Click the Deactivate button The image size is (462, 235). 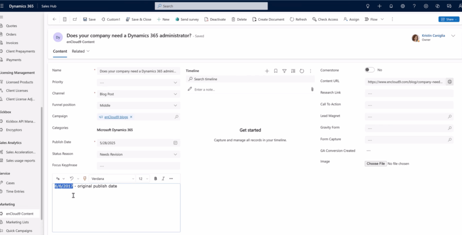point(215,19)
